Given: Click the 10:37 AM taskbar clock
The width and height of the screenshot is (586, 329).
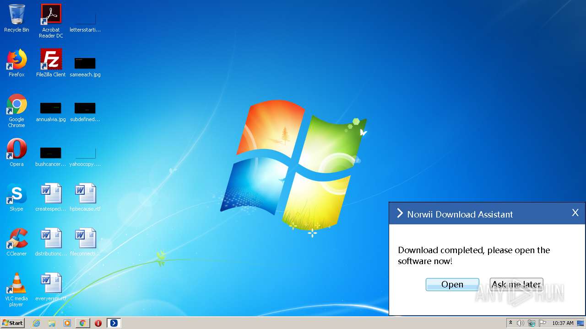Looking at the screenshot, I should [x=563, y=323].
